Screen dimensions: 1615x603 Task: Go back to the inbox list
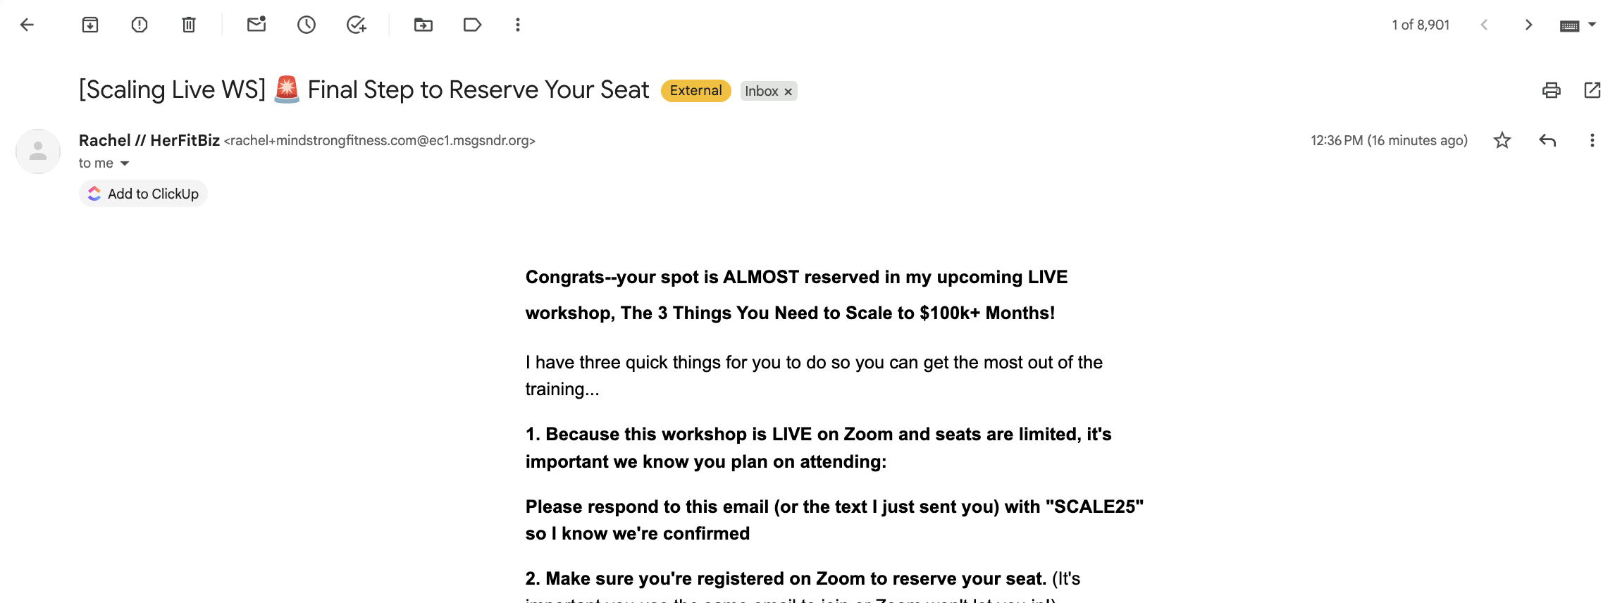pyautogui.click(x=27, y=25)
